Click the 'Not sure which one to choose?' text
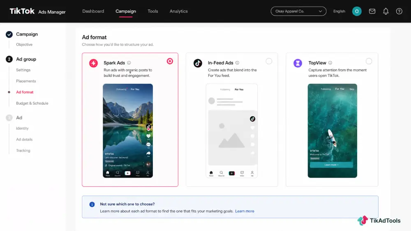This screenshot has height=231, width=411. [127, 204]
